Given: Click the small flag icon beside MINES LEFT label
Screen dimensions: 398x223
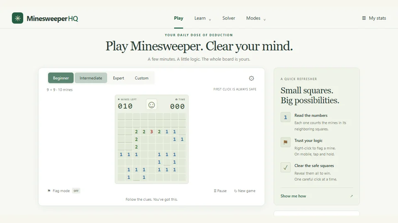Looking at the screenshot, I should [x=119, y=100].
